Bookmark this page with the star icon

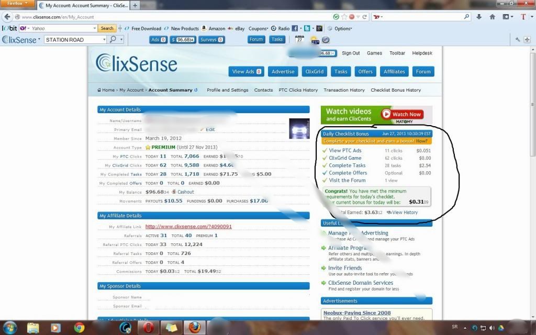pyautogui.click(x=344, y=17)
